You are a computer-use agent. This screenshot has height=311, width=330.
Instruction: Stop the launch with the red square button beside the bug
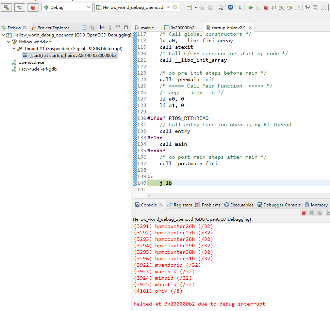pos(33,7)
